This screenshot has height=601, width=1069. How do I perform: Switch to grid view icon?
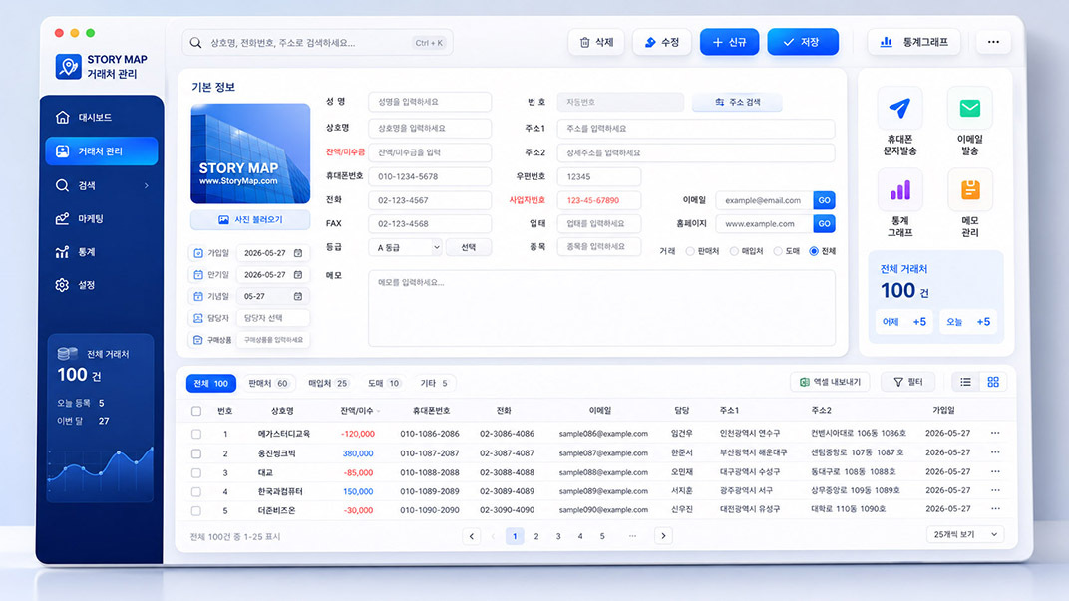[993, 383]
